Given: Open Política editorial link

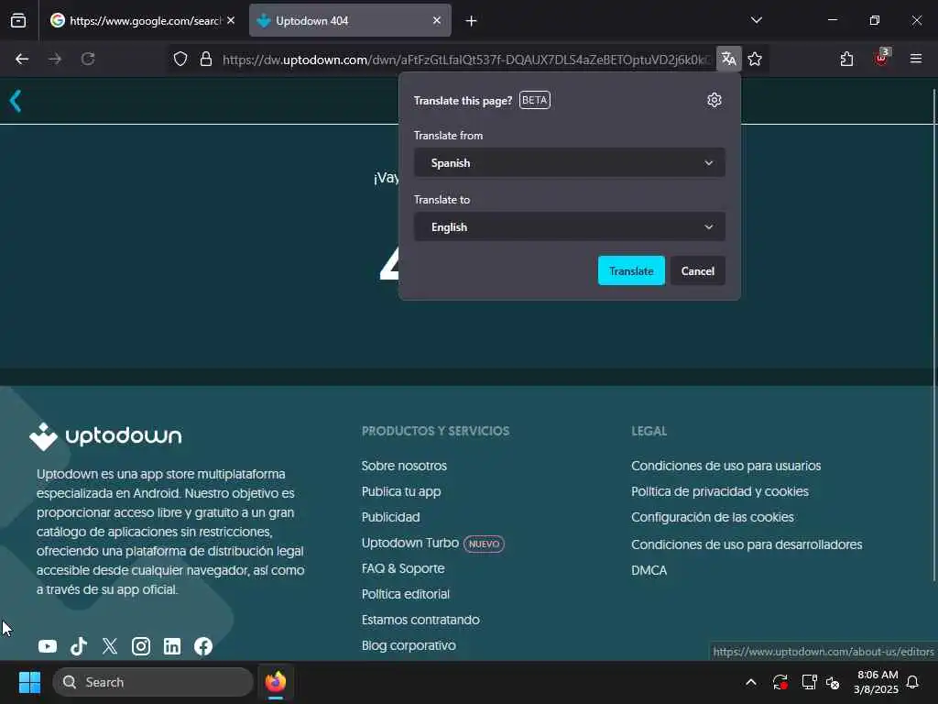Looking at the screenshot, I should tap(405, 594).
